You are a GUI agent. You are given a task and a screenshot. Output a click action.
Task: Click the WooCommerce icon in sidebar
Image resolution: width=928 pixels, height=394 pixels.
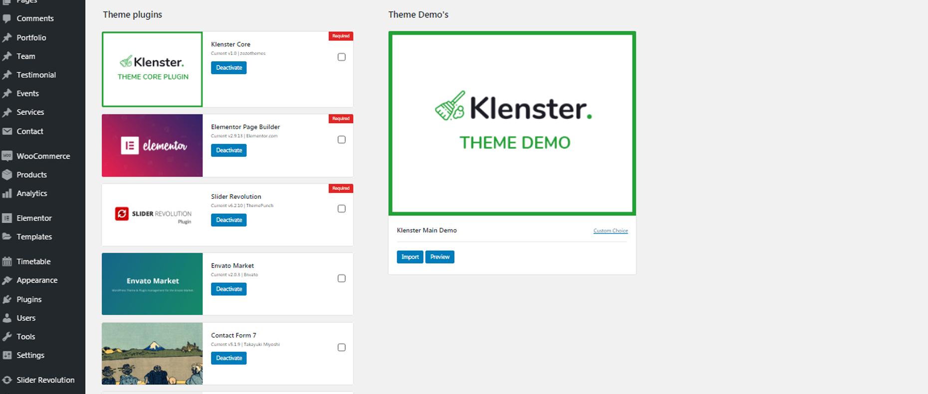[x=7, y=156]
